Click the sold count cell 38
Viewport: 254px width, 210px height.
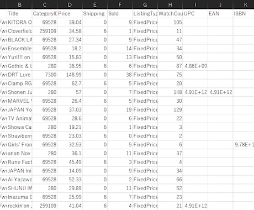tap(120, 75)
